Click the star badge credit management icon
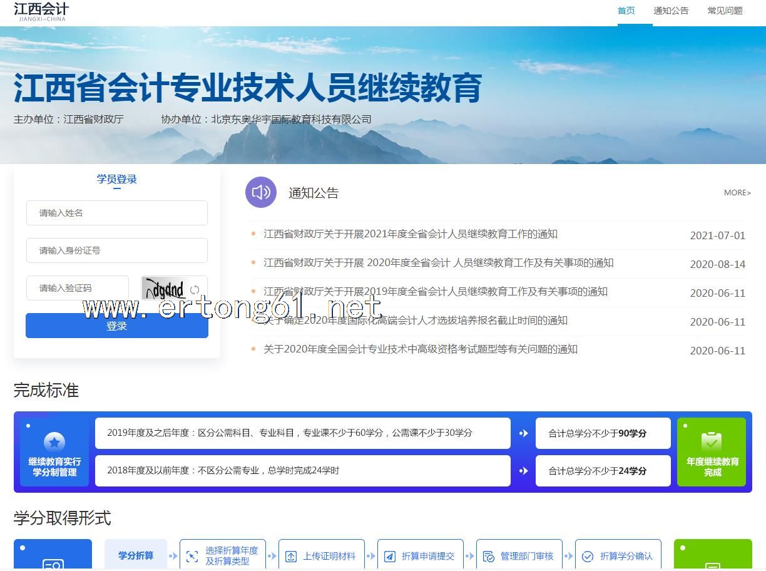Viewport: 766px width, 571px height. coord(54,442)
